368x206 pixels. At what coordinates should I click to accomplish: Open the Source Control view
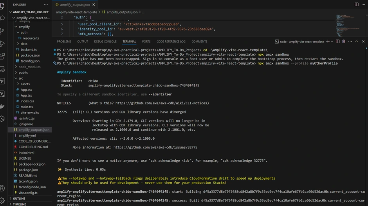pos(3,31)
